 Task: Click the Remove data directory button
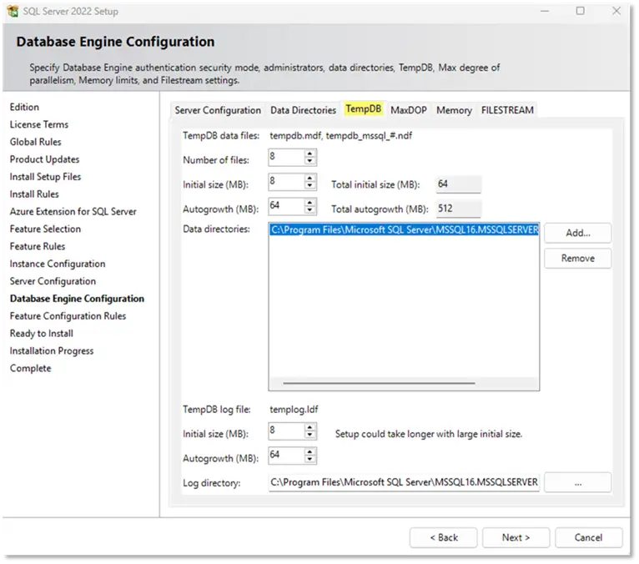(x=578, y=259)
